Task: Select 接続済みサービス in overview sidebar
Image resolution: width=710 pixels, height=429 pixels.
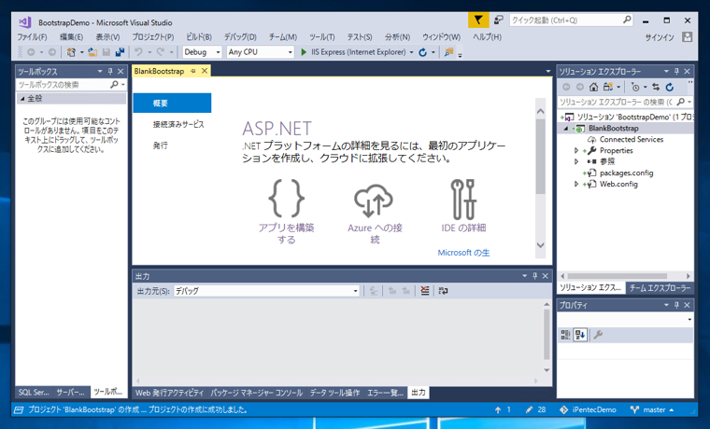Action: pyautogui.click(x=178, y=124)
